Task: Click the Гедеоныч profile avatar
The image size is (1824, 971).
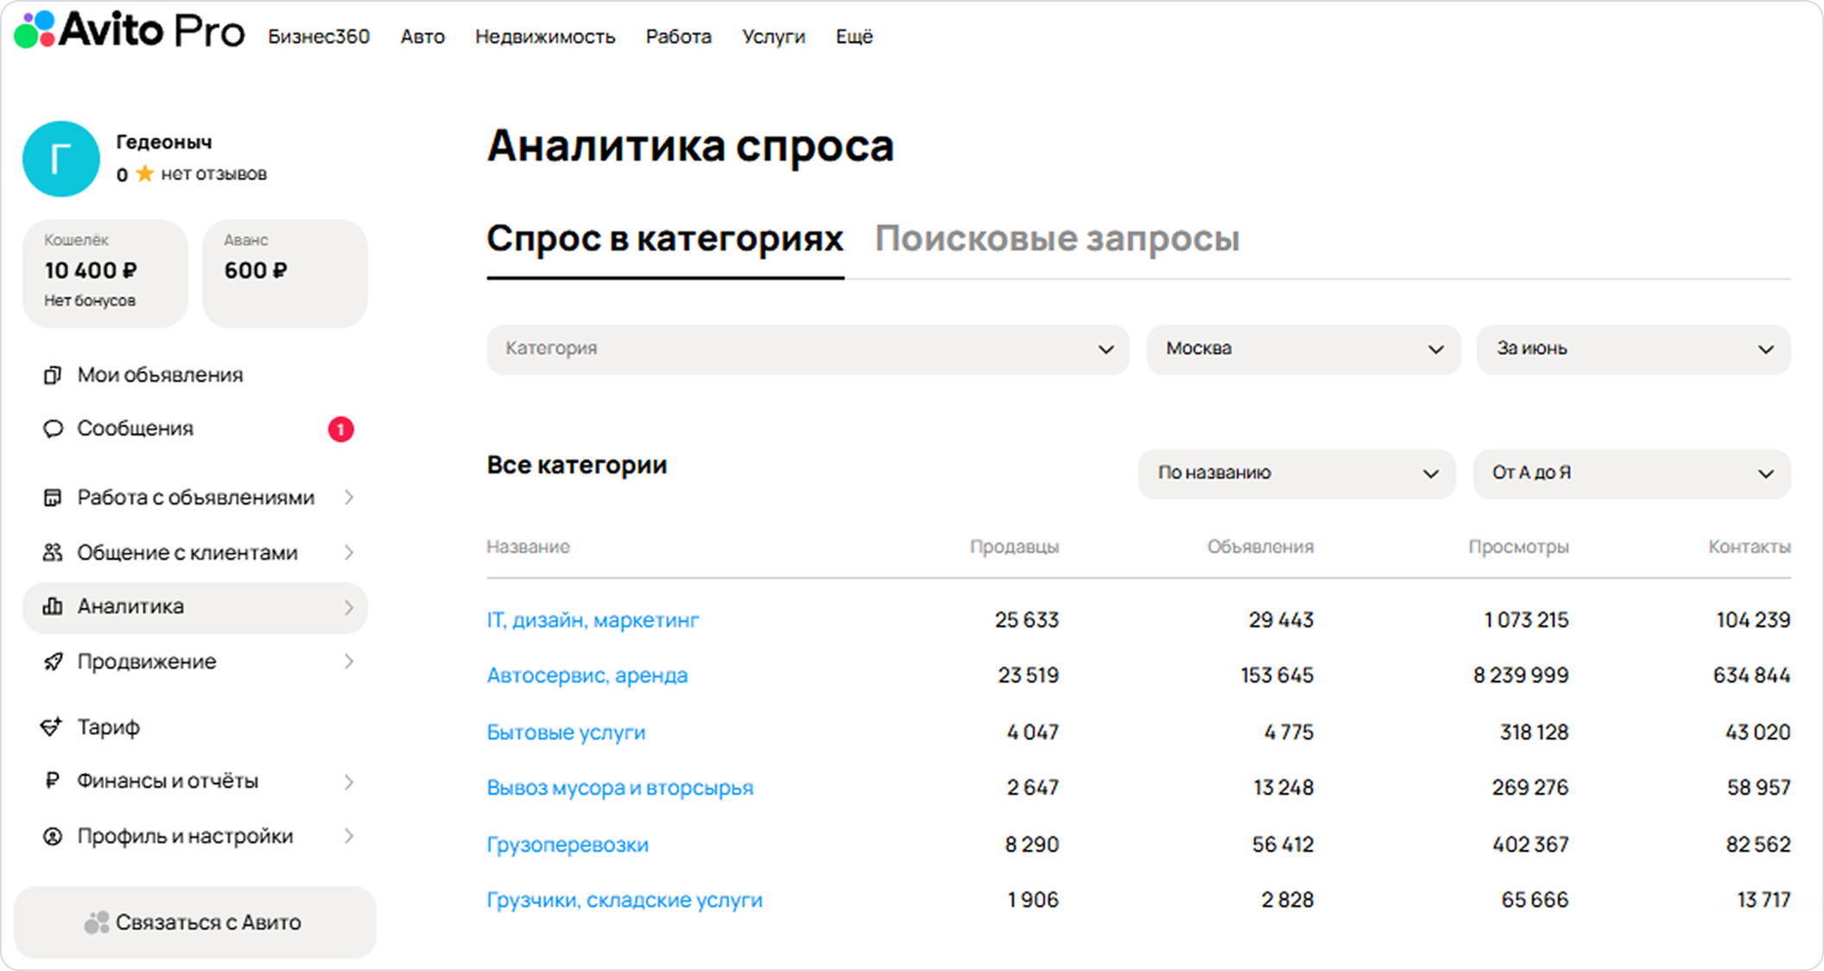Action: pyautogui.click(x=60, y=159)
